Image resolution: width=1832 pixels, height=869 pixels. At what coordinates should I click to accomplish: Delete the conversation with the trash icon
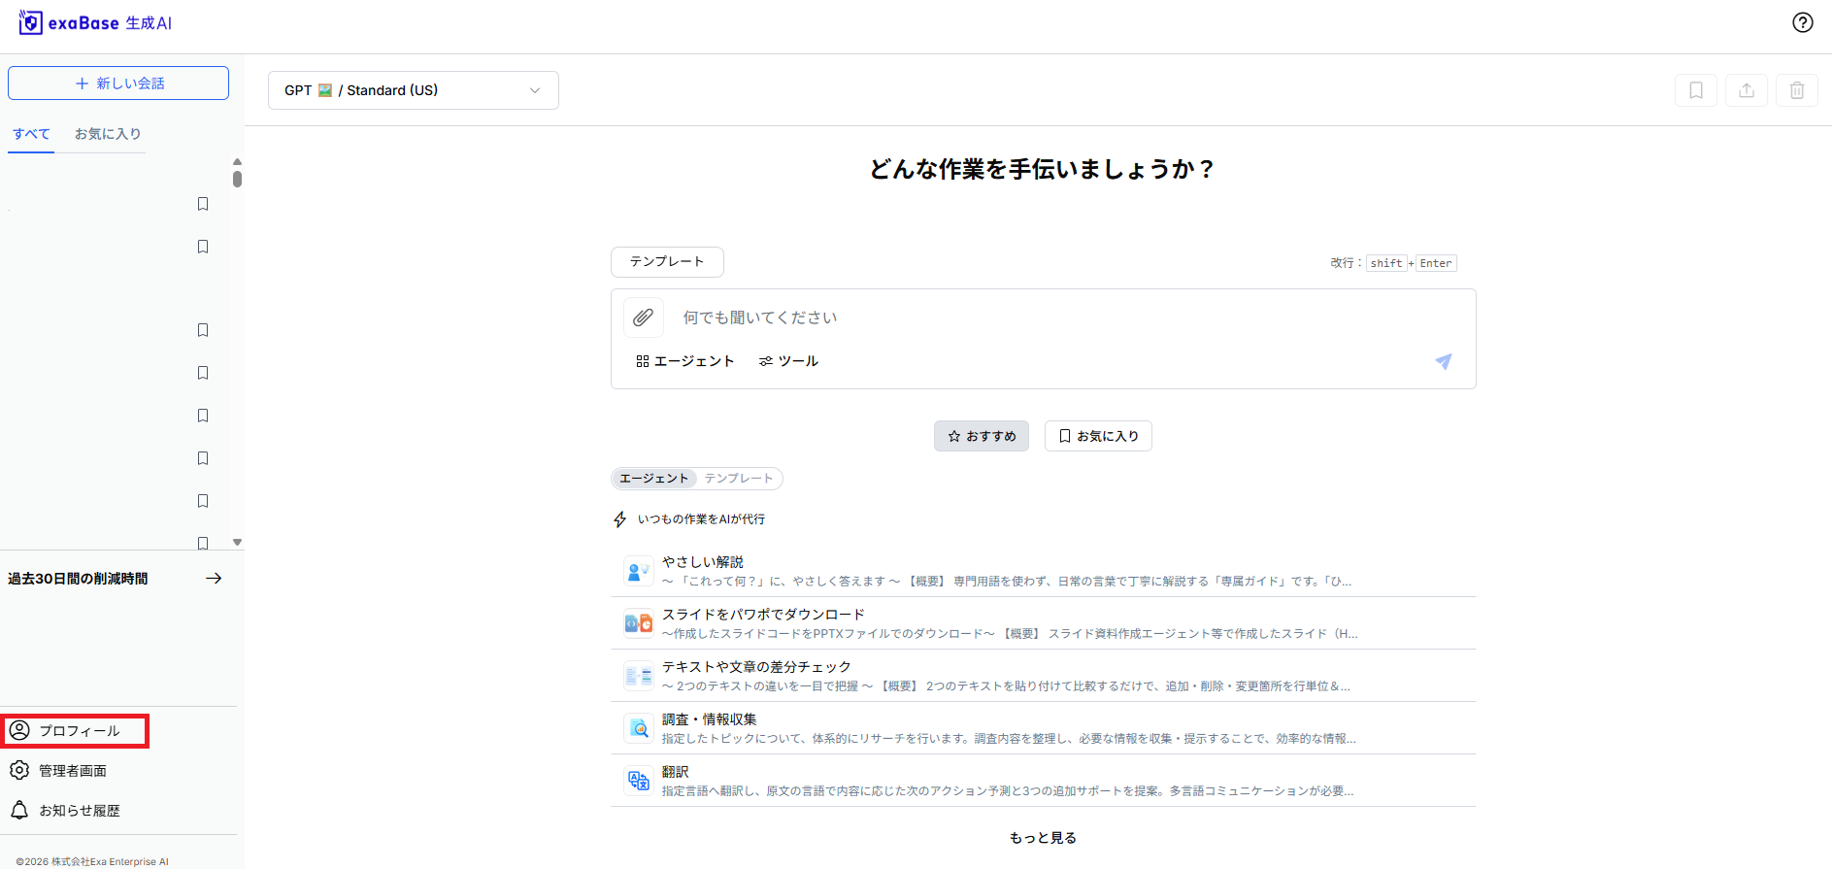(1797, 90)
